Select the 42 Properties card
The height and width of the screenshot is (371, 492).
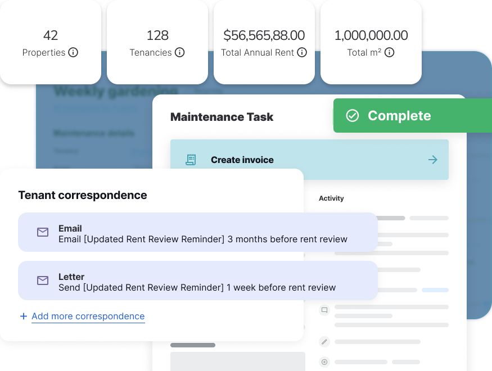point(51,42)
